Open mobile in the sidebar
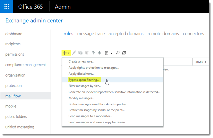The height and width of the screenshot is (138, 213). click(11, 106)
